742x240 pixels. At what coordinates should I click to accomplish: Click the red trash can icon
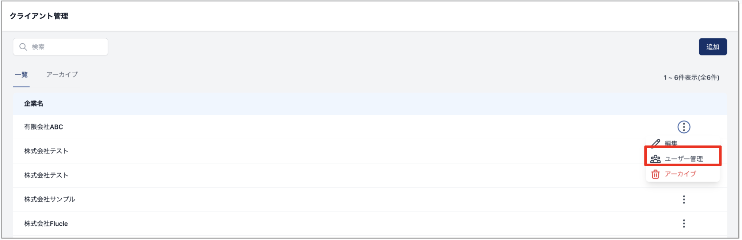point(655,174)
